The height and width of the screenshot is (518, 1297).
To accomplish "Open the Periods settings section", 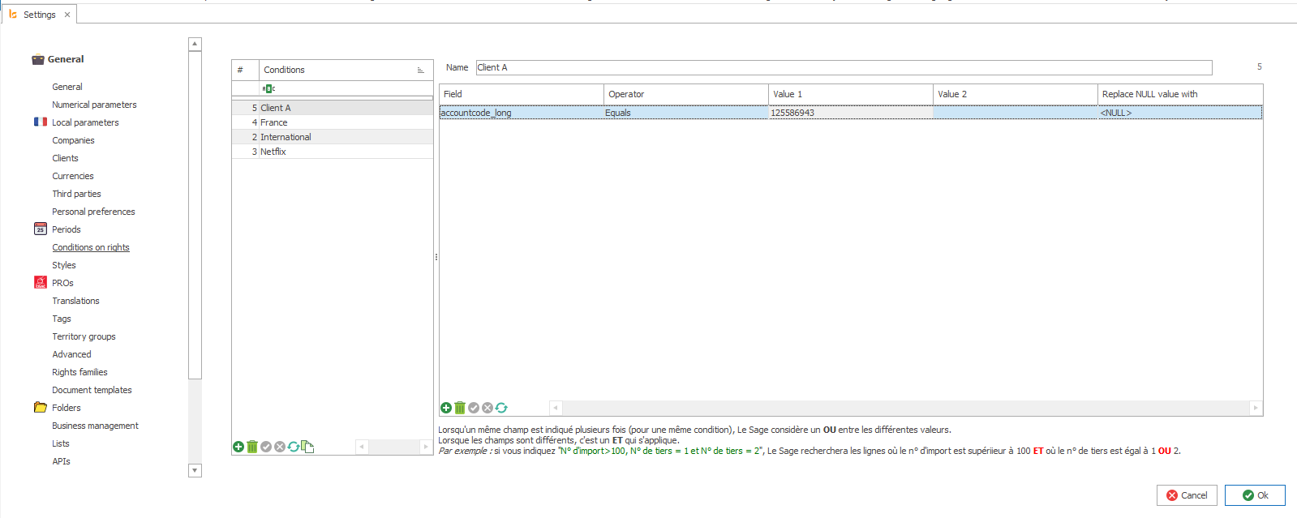I will pos(67,229).
